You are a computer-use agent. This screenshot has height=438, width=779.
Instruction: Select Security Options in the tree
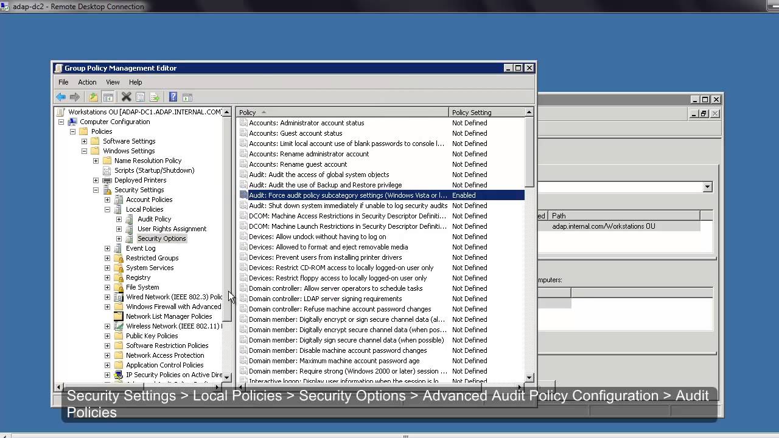(161, 238)
